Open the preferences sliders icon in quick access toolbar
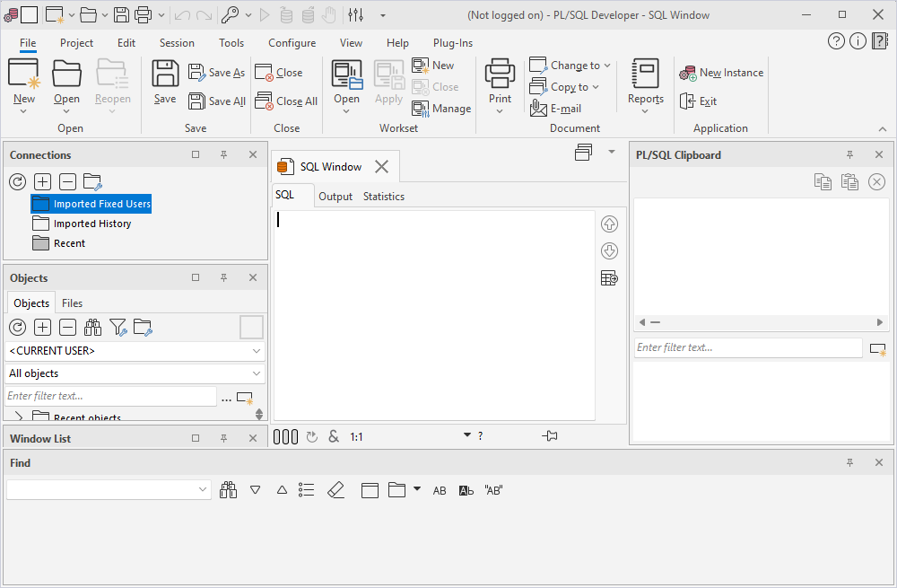Viewport: 897px width, 588px height. 356,15
